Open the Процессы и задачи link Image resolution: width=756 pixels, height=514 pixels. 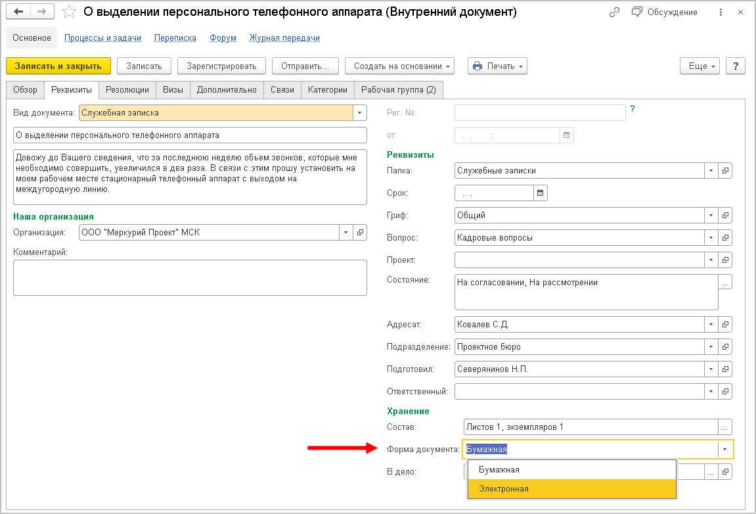[102, 38]
